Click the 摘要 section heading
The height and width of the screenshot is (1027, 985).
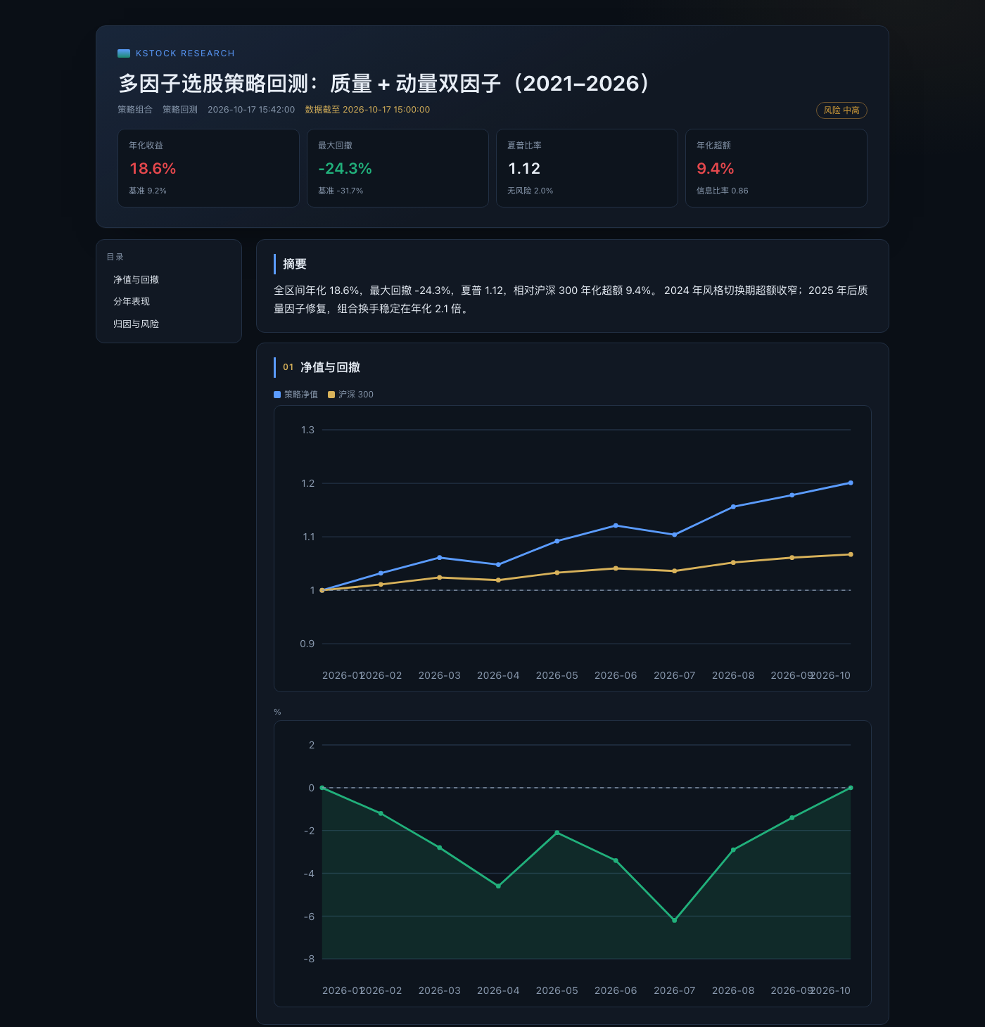click(295, 264)
